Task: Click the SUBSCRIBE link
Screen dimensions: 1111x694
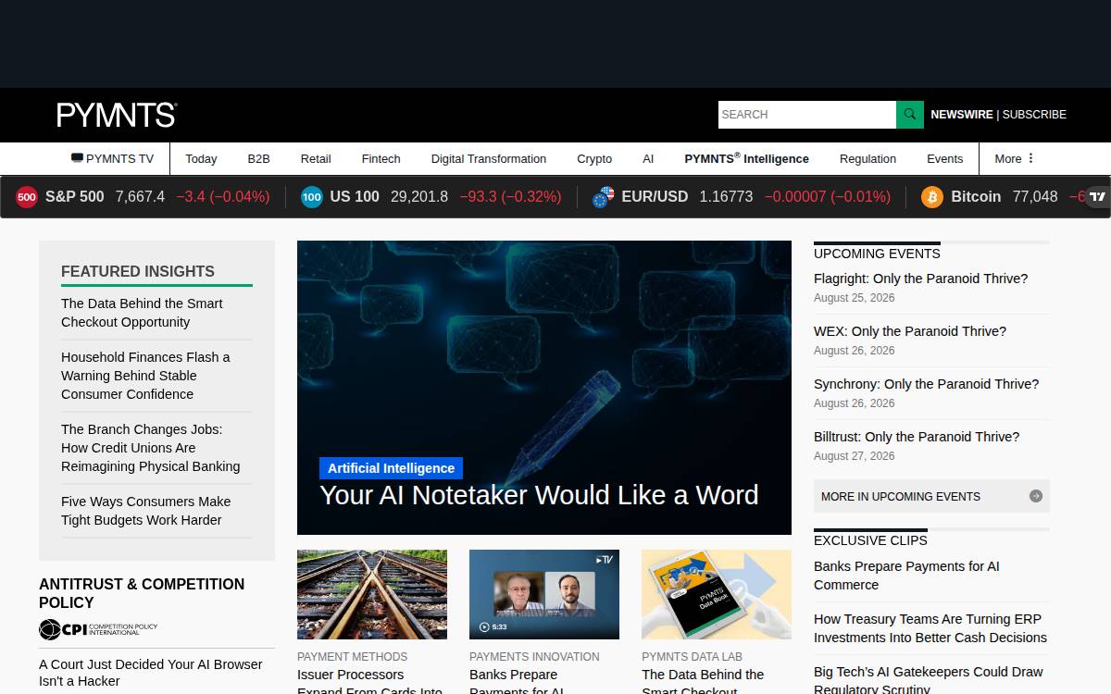Action: (x=1034, y=115)
